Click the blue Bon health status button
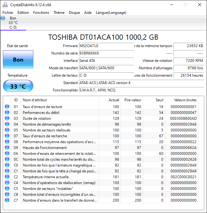 pyautogui.click(x=18, y=59)
